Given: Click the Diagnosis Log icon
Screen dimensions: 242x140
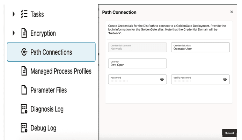Looking at the screenshot, I should pyautogui.click(x=24, y=109).
